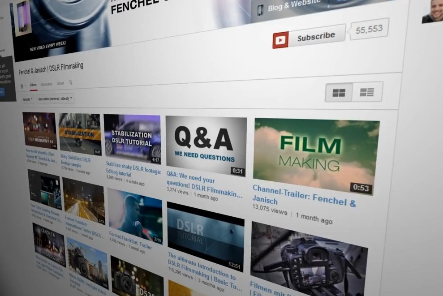Switch to list view layout icon
The image size is (443, 296).
(x=367, y=92)
